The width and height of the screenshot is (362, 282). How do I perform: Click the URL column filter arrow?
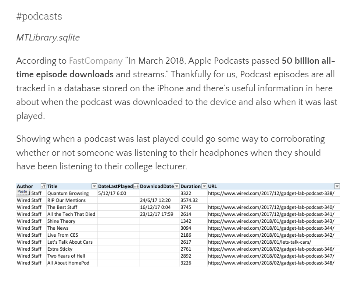337,186
